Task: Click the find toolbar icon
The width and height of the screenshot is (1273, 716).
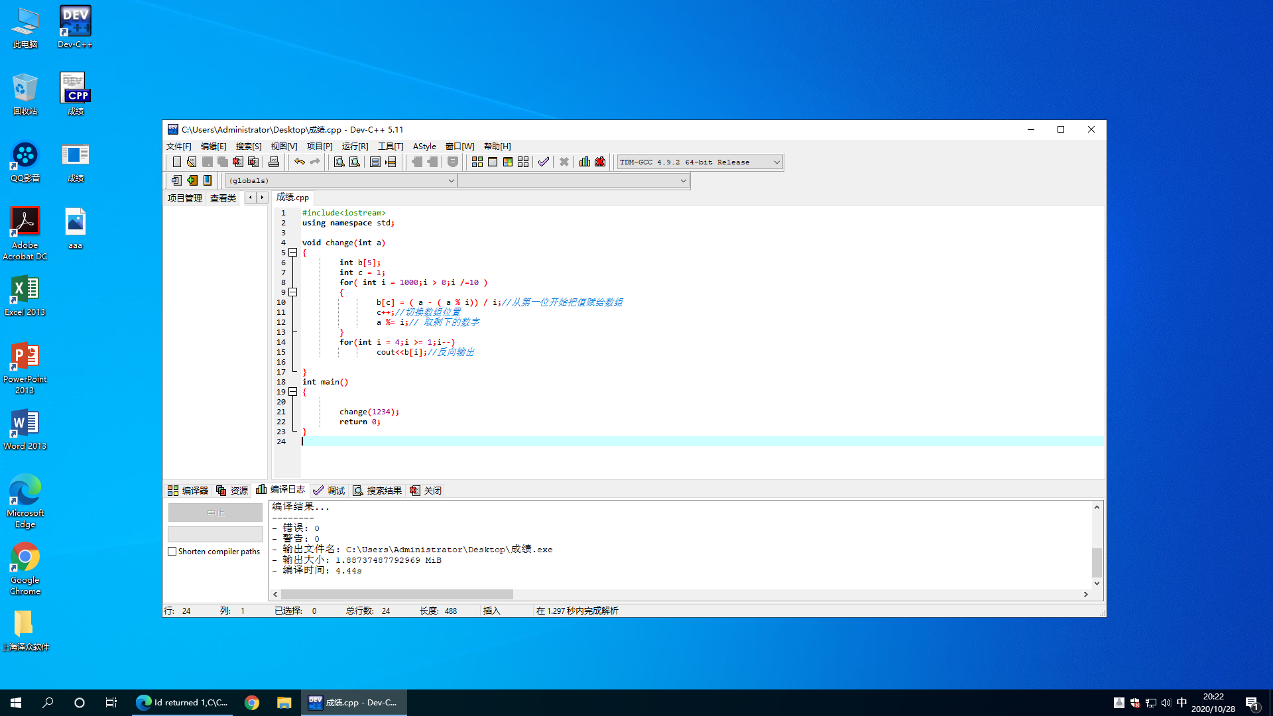Action: 339,162
